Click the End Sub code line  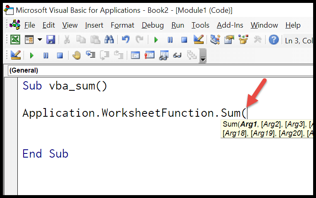click(x=45, y=154)
